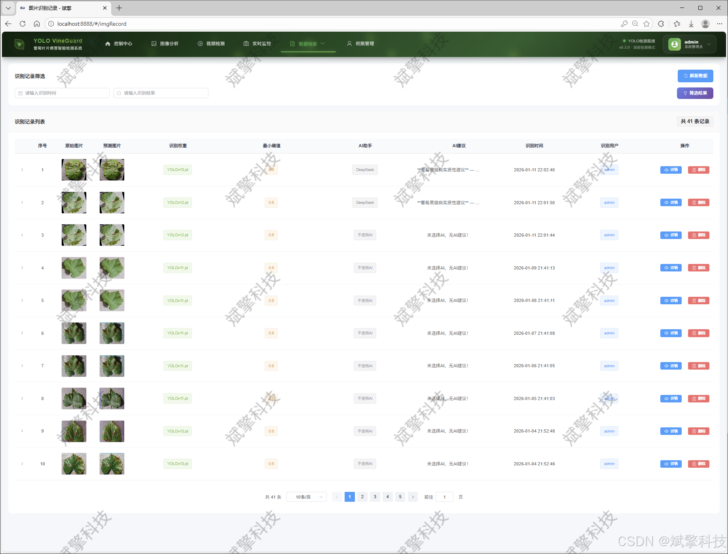
Task: Delete record in row 10
Action: coord(698,464)
